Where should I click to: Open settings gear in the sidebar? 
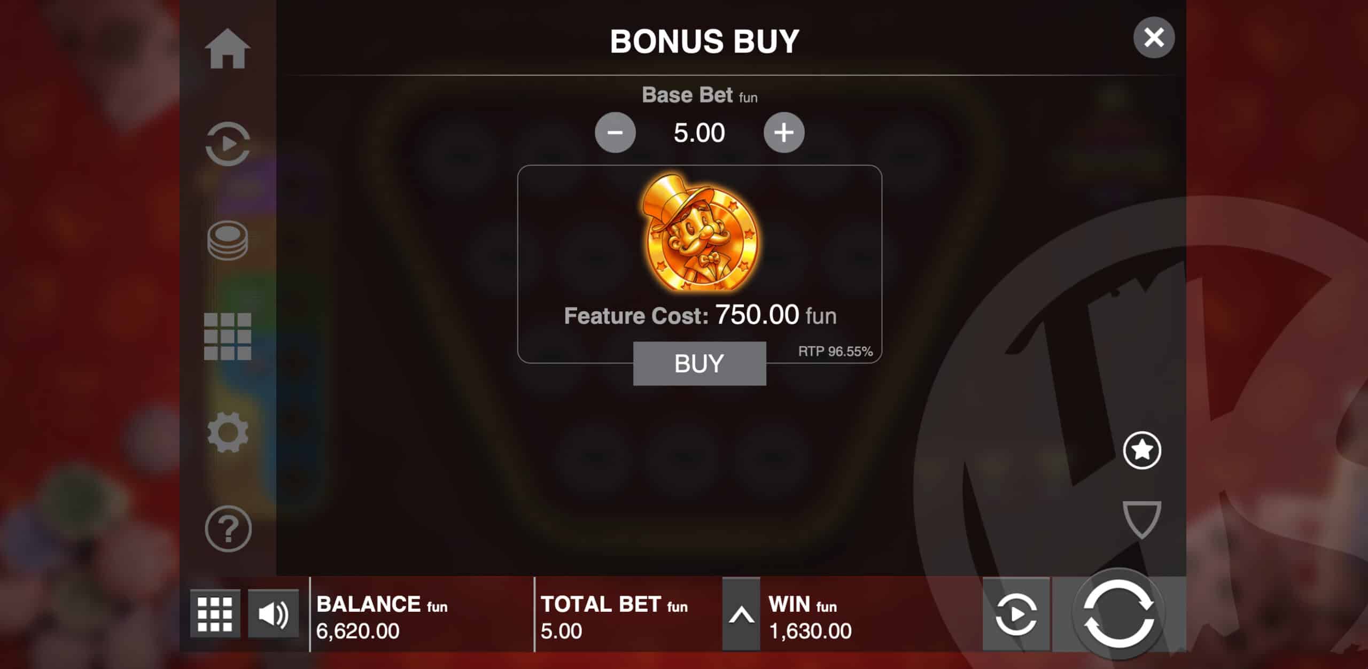point(228,433)
